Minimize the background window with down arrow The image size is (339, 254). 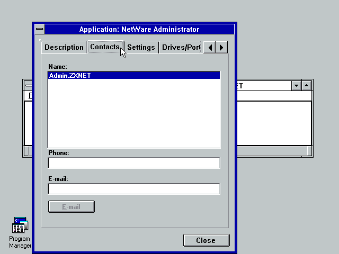coord(296,86)
